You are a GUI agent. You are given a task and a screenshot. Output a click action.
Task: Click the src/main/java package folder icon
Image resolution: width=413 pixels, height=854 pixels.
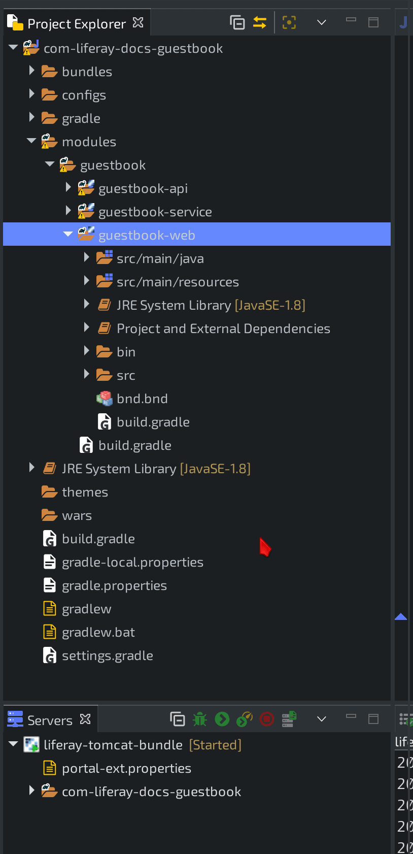click(x=105, y=257)
